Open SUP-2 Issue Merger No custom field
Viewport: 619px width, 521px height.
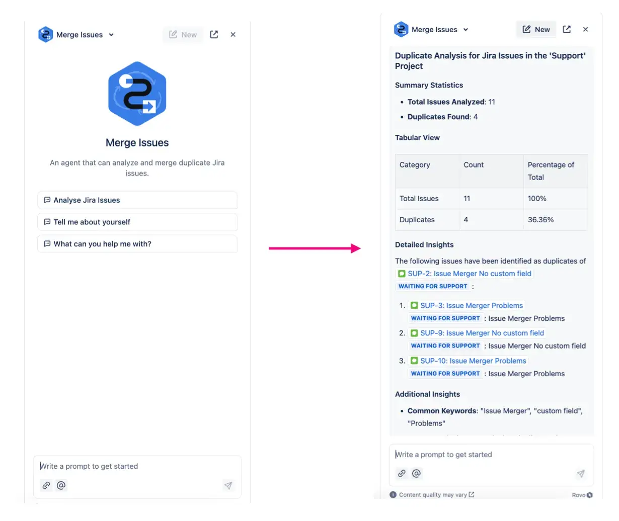pos(469,274)
